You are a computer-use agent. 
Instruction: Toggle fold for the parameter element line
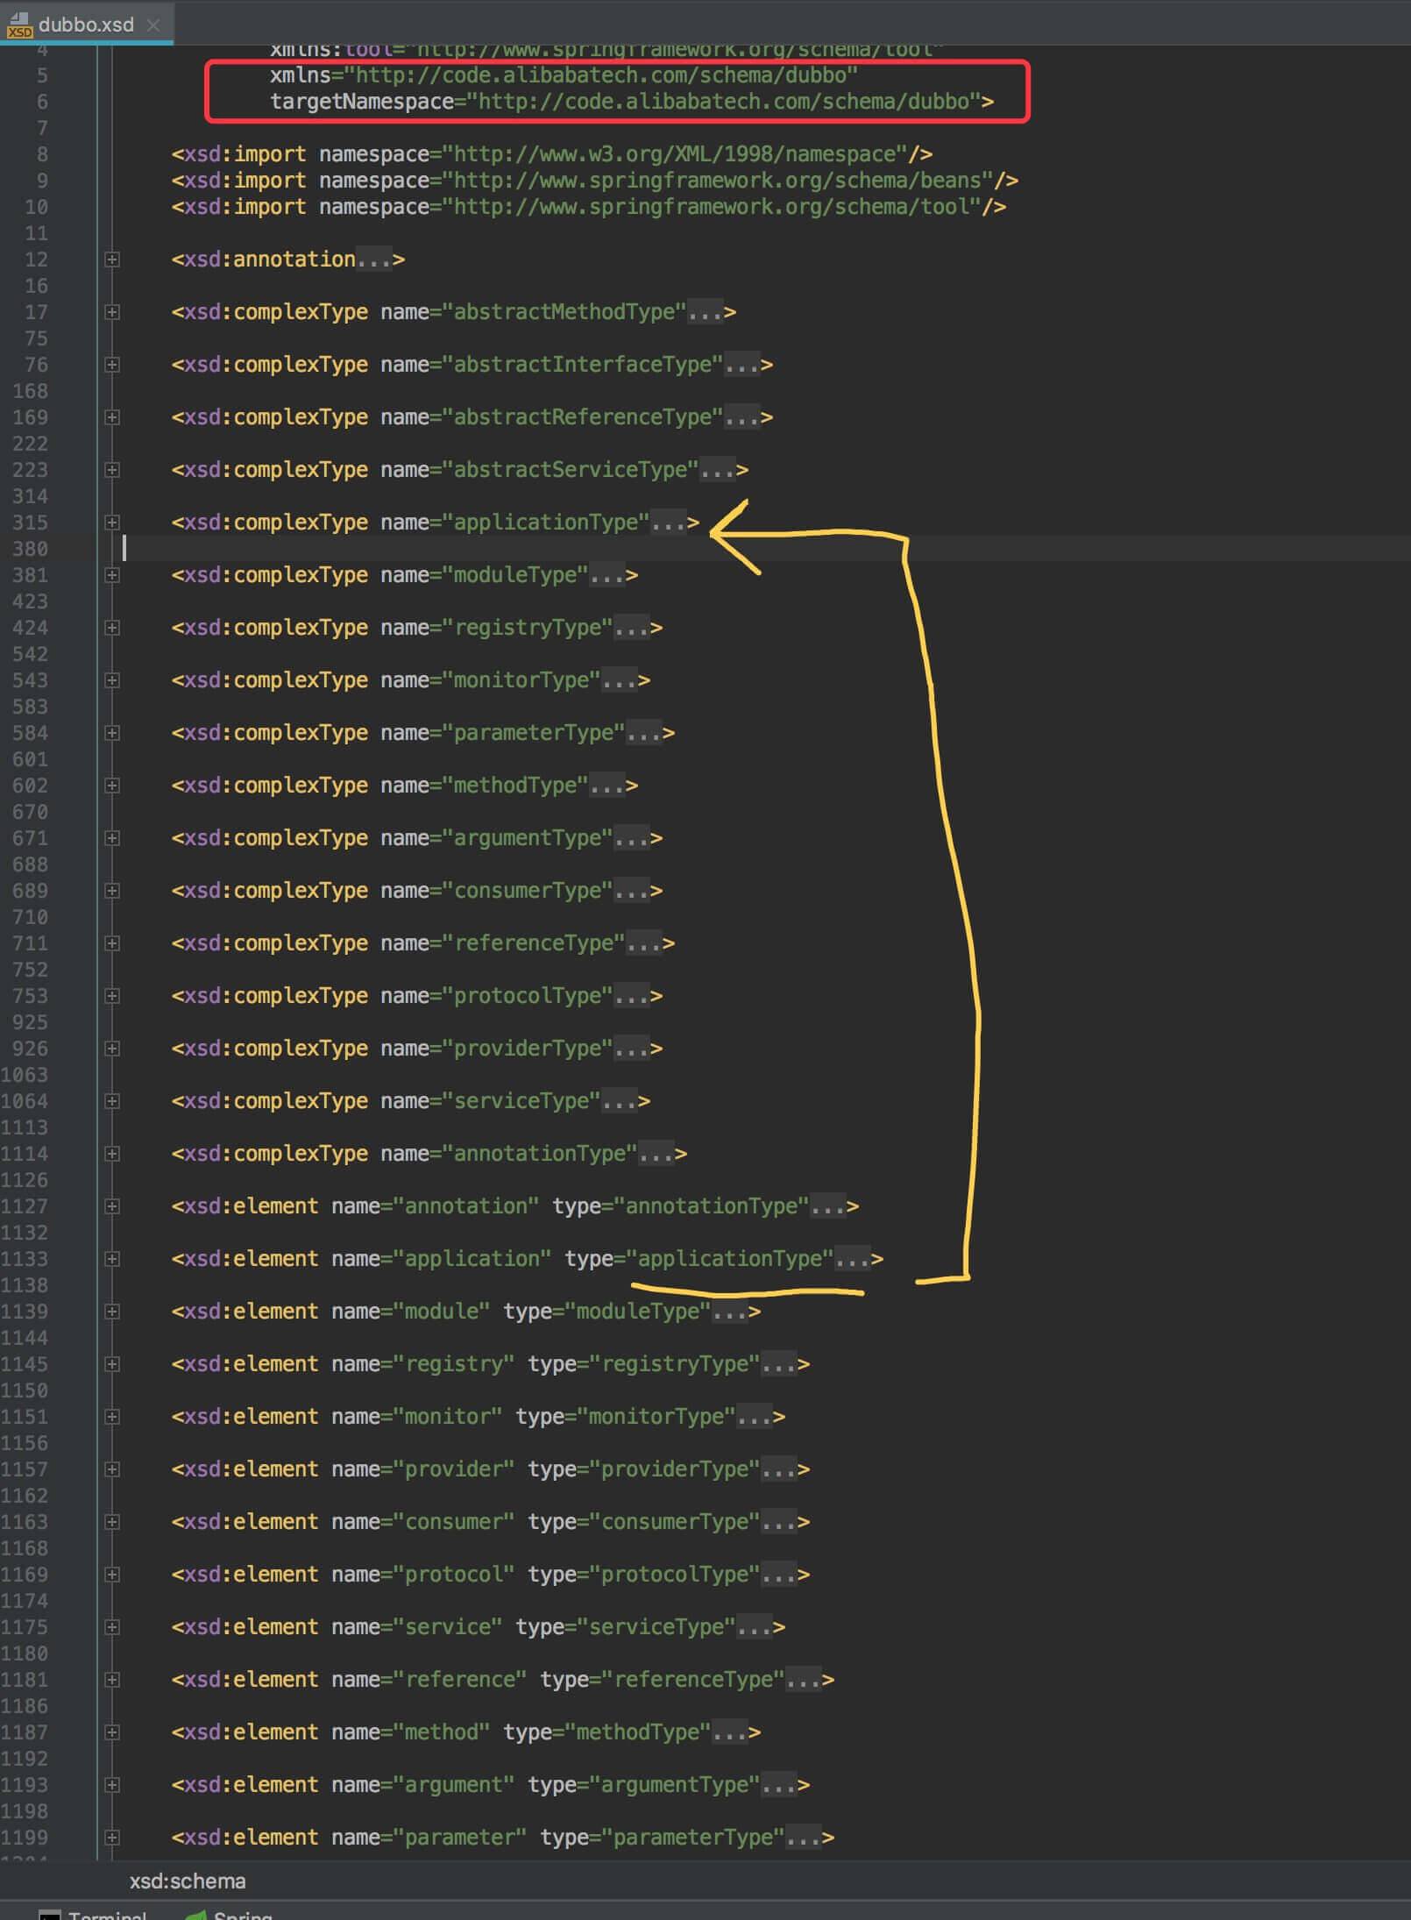click(112, 1838)
